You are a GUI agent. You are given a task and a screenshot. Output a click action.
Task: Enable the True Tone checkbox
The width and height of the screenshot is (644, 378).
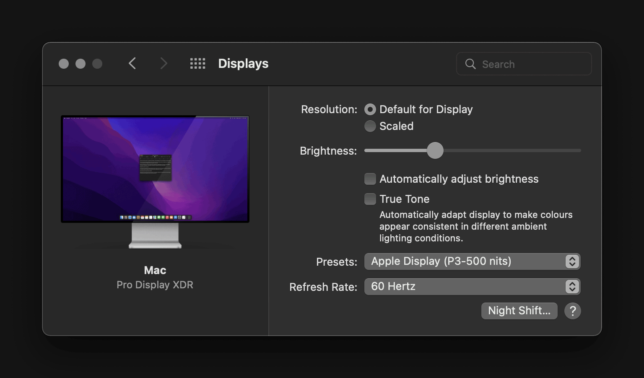(x=370, y=199)
